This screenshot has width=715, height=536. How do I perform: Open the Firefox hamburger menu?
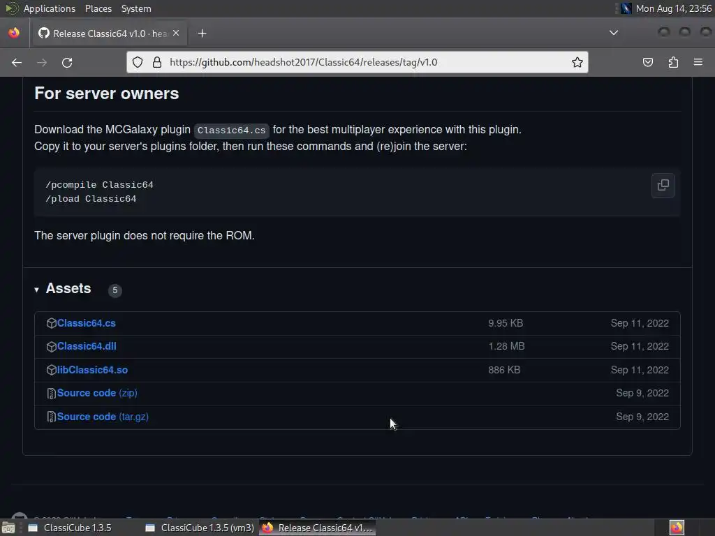[x=698, y=62]
